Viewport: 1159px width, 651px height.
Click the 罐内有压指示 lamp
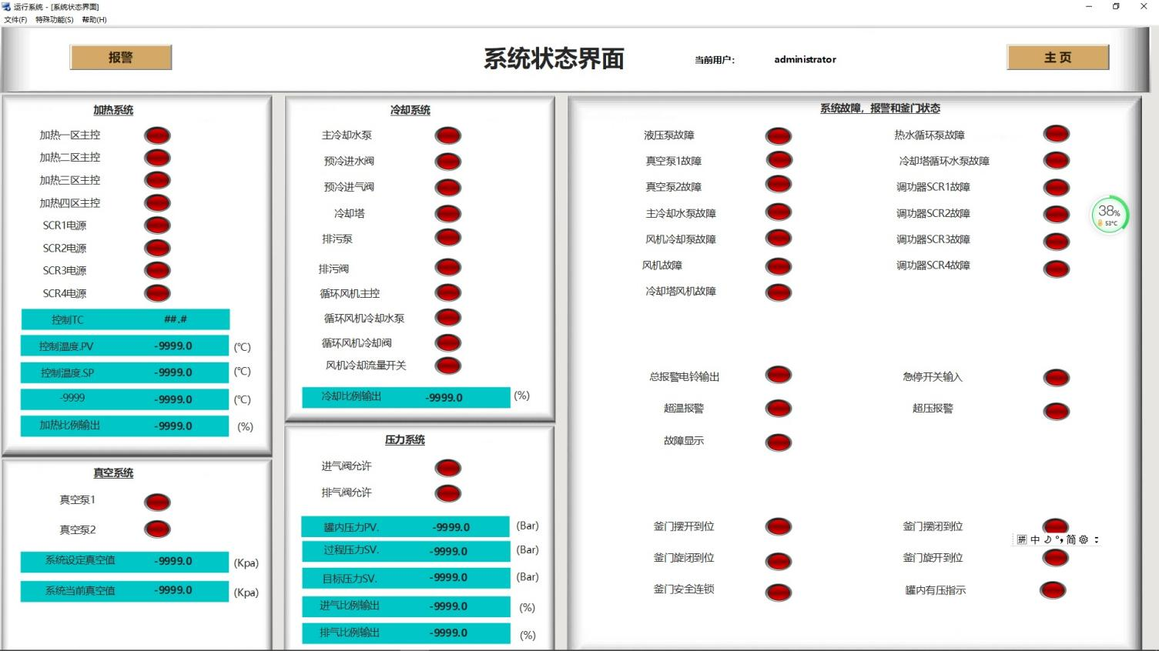tap(1053, 589)
